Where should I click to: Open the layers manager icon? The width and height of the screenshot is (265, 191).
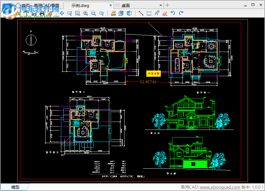click(x=113, y=13)
